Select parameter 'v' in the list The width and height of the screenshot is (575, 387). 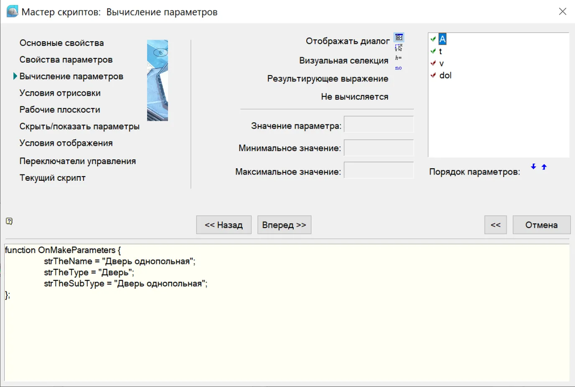coord(441,63)
